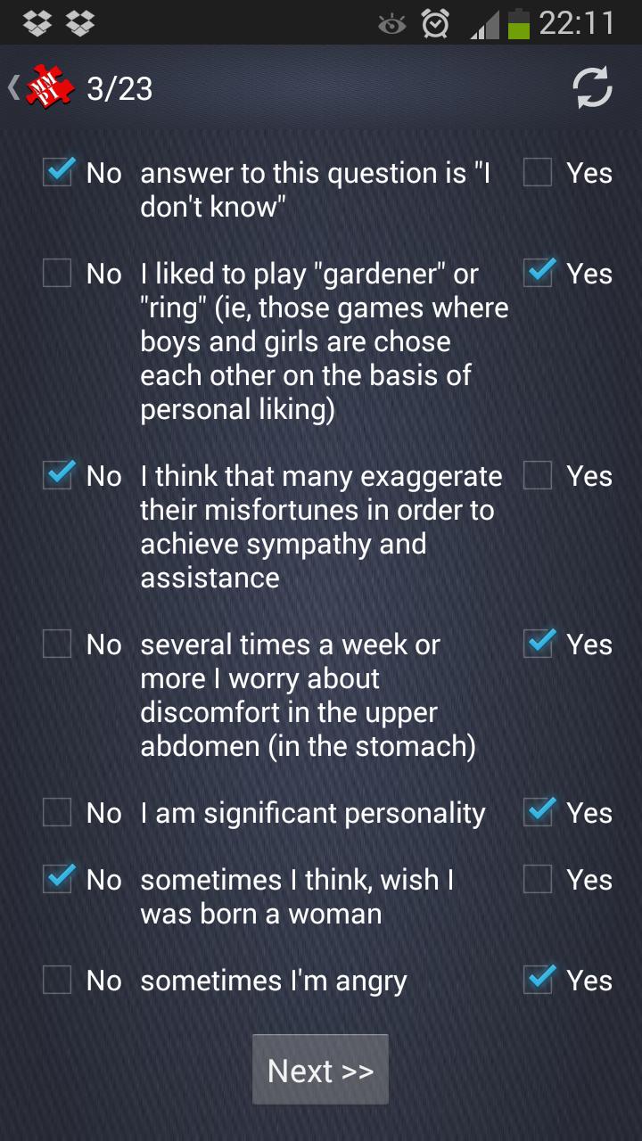Click the refresh arrows icon

click(x=592, y=88)
